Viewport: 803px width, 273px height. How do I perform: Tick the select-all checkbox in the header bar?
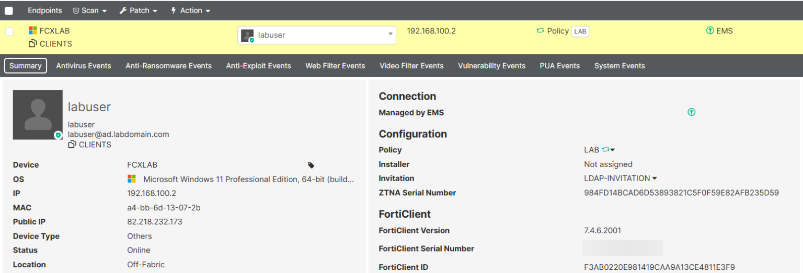(x=9, y=10)
